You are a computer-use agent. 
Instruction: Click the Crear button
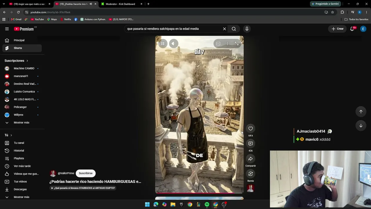pyautogui.click(x=337, y=29)
